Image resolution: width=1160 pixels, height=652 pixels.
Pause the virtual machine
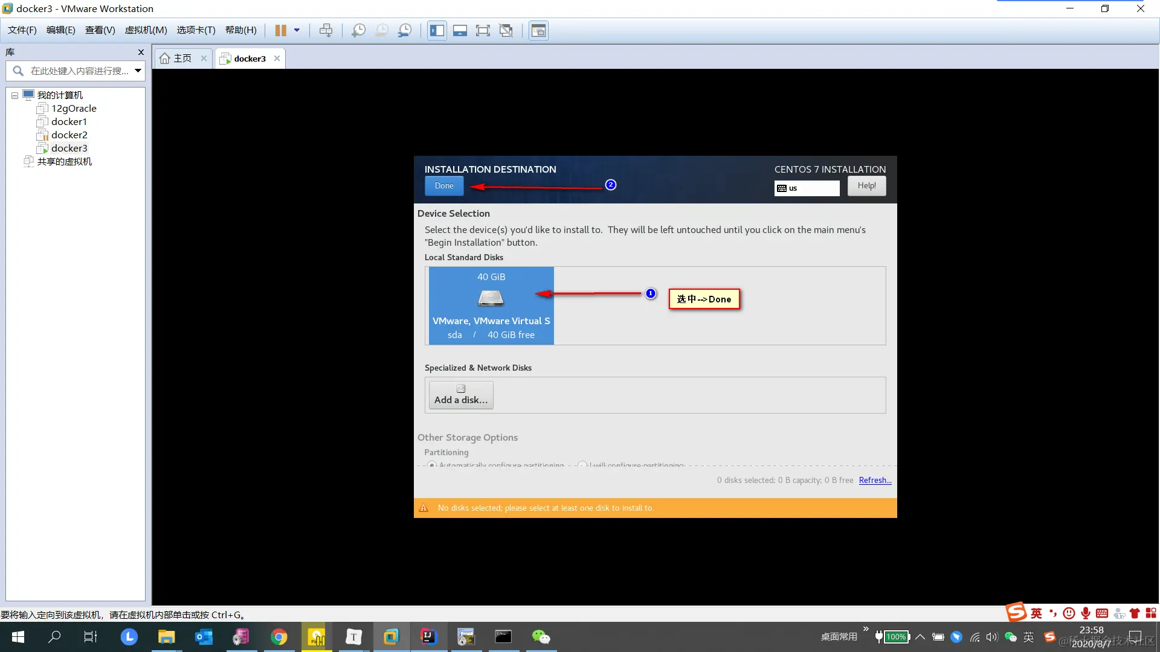280,30
